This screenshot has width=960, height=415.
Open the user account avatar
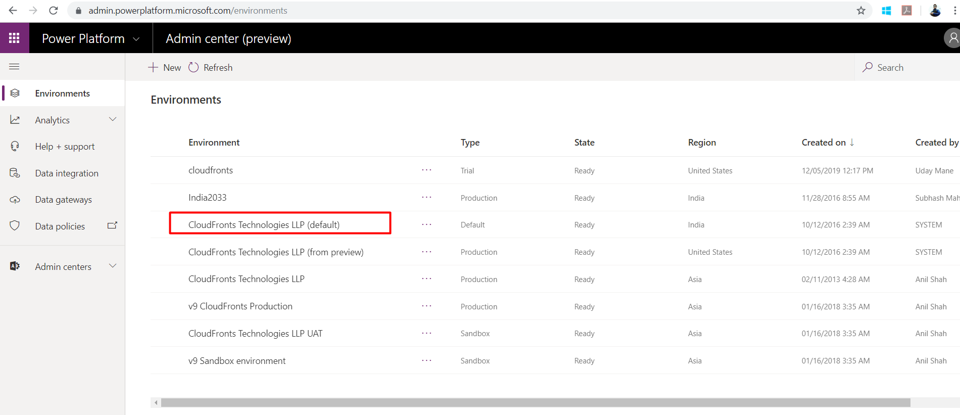[952, 38]
